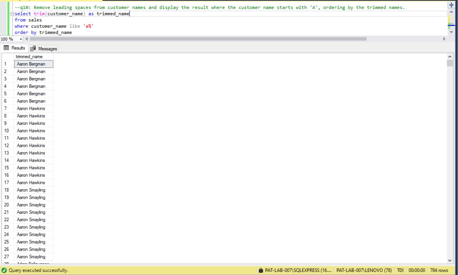Collapse the select statement outline toggle

click(12, 14)
